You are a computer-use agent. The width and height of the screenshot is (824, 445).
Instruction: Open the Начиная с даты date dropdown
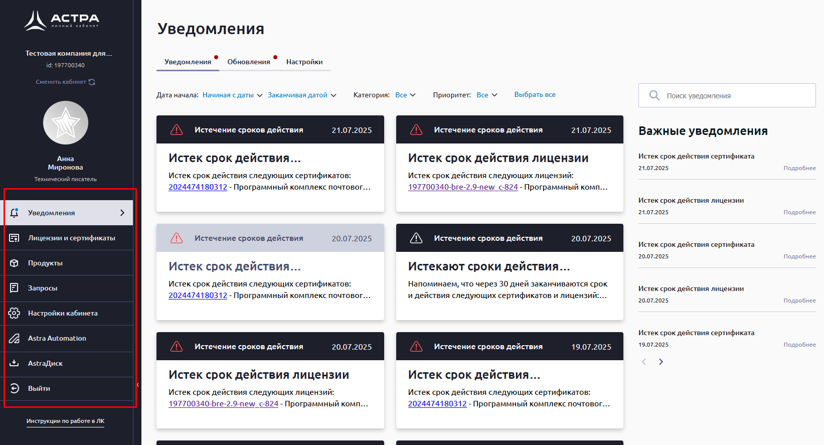[233, 95]
